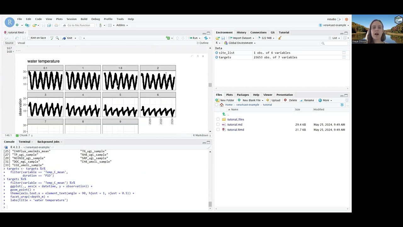Click the Save All icon in the toolbar
Screen dimensions: 403x227
pos(49,25)
